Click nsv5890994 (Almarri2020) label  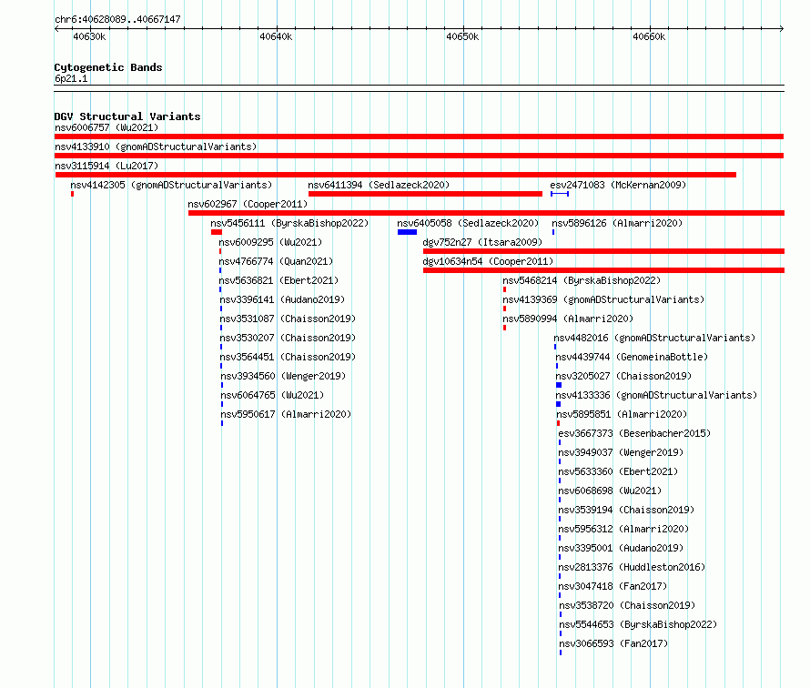click(568, 319)
